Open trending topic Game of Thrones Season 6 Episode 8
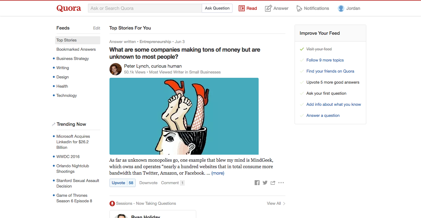Viewport: 421px width, 218px height. tap(74, 198)
